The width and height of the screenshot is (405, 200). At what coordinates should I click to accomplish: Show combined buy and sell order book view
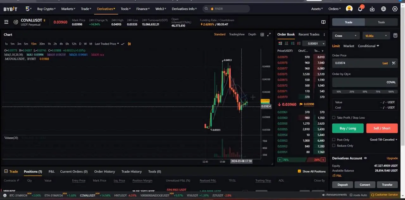(280, 43)
